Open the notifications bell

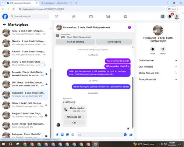[x=170, y=17]
